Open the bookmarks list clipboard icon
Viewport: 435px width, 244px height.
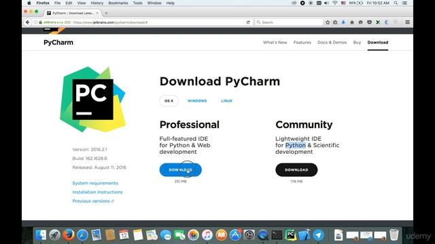pyautogui.click(x=335, y=22)
